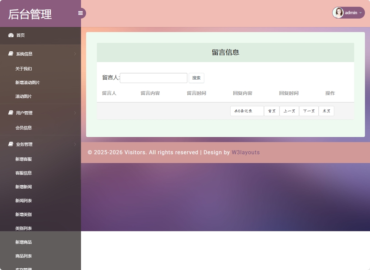
Task: Select 关于我们 under 系统信息
Action: pos(23,69)
